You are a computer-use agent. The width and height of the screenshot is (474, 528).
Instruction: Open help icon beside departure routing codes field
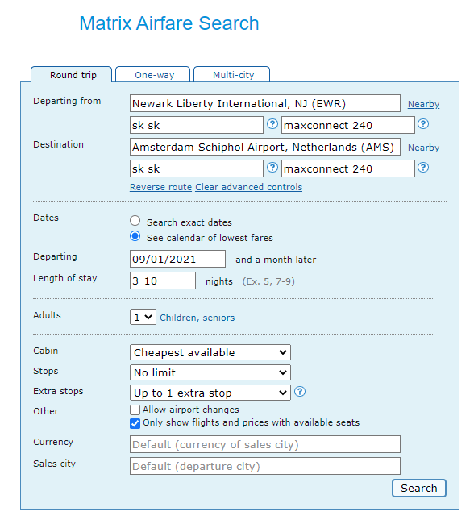[x=272, y=124]
